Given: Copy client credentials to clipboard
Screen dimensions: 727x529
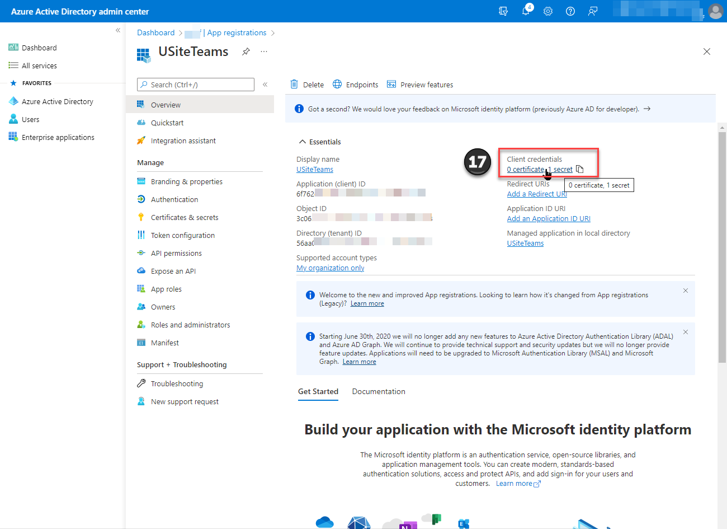Looking at the screenshot, I should coord(580,169).
